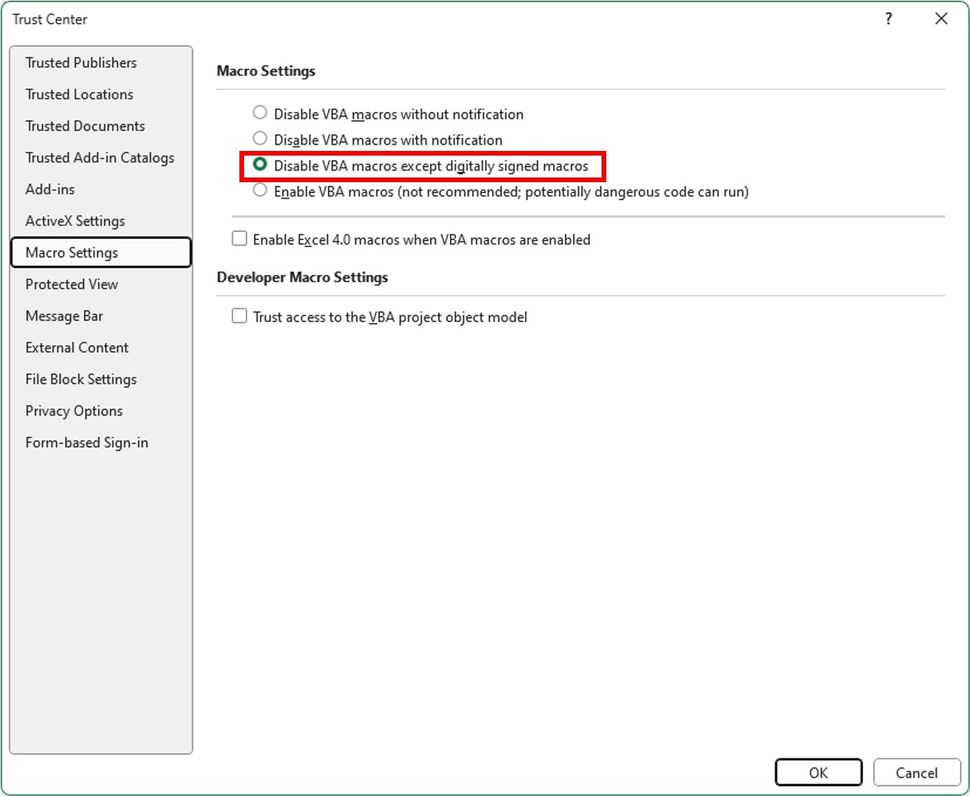
Task: Click the Help question mark icon
Action: pyautogui.click(x=888, y=19)
